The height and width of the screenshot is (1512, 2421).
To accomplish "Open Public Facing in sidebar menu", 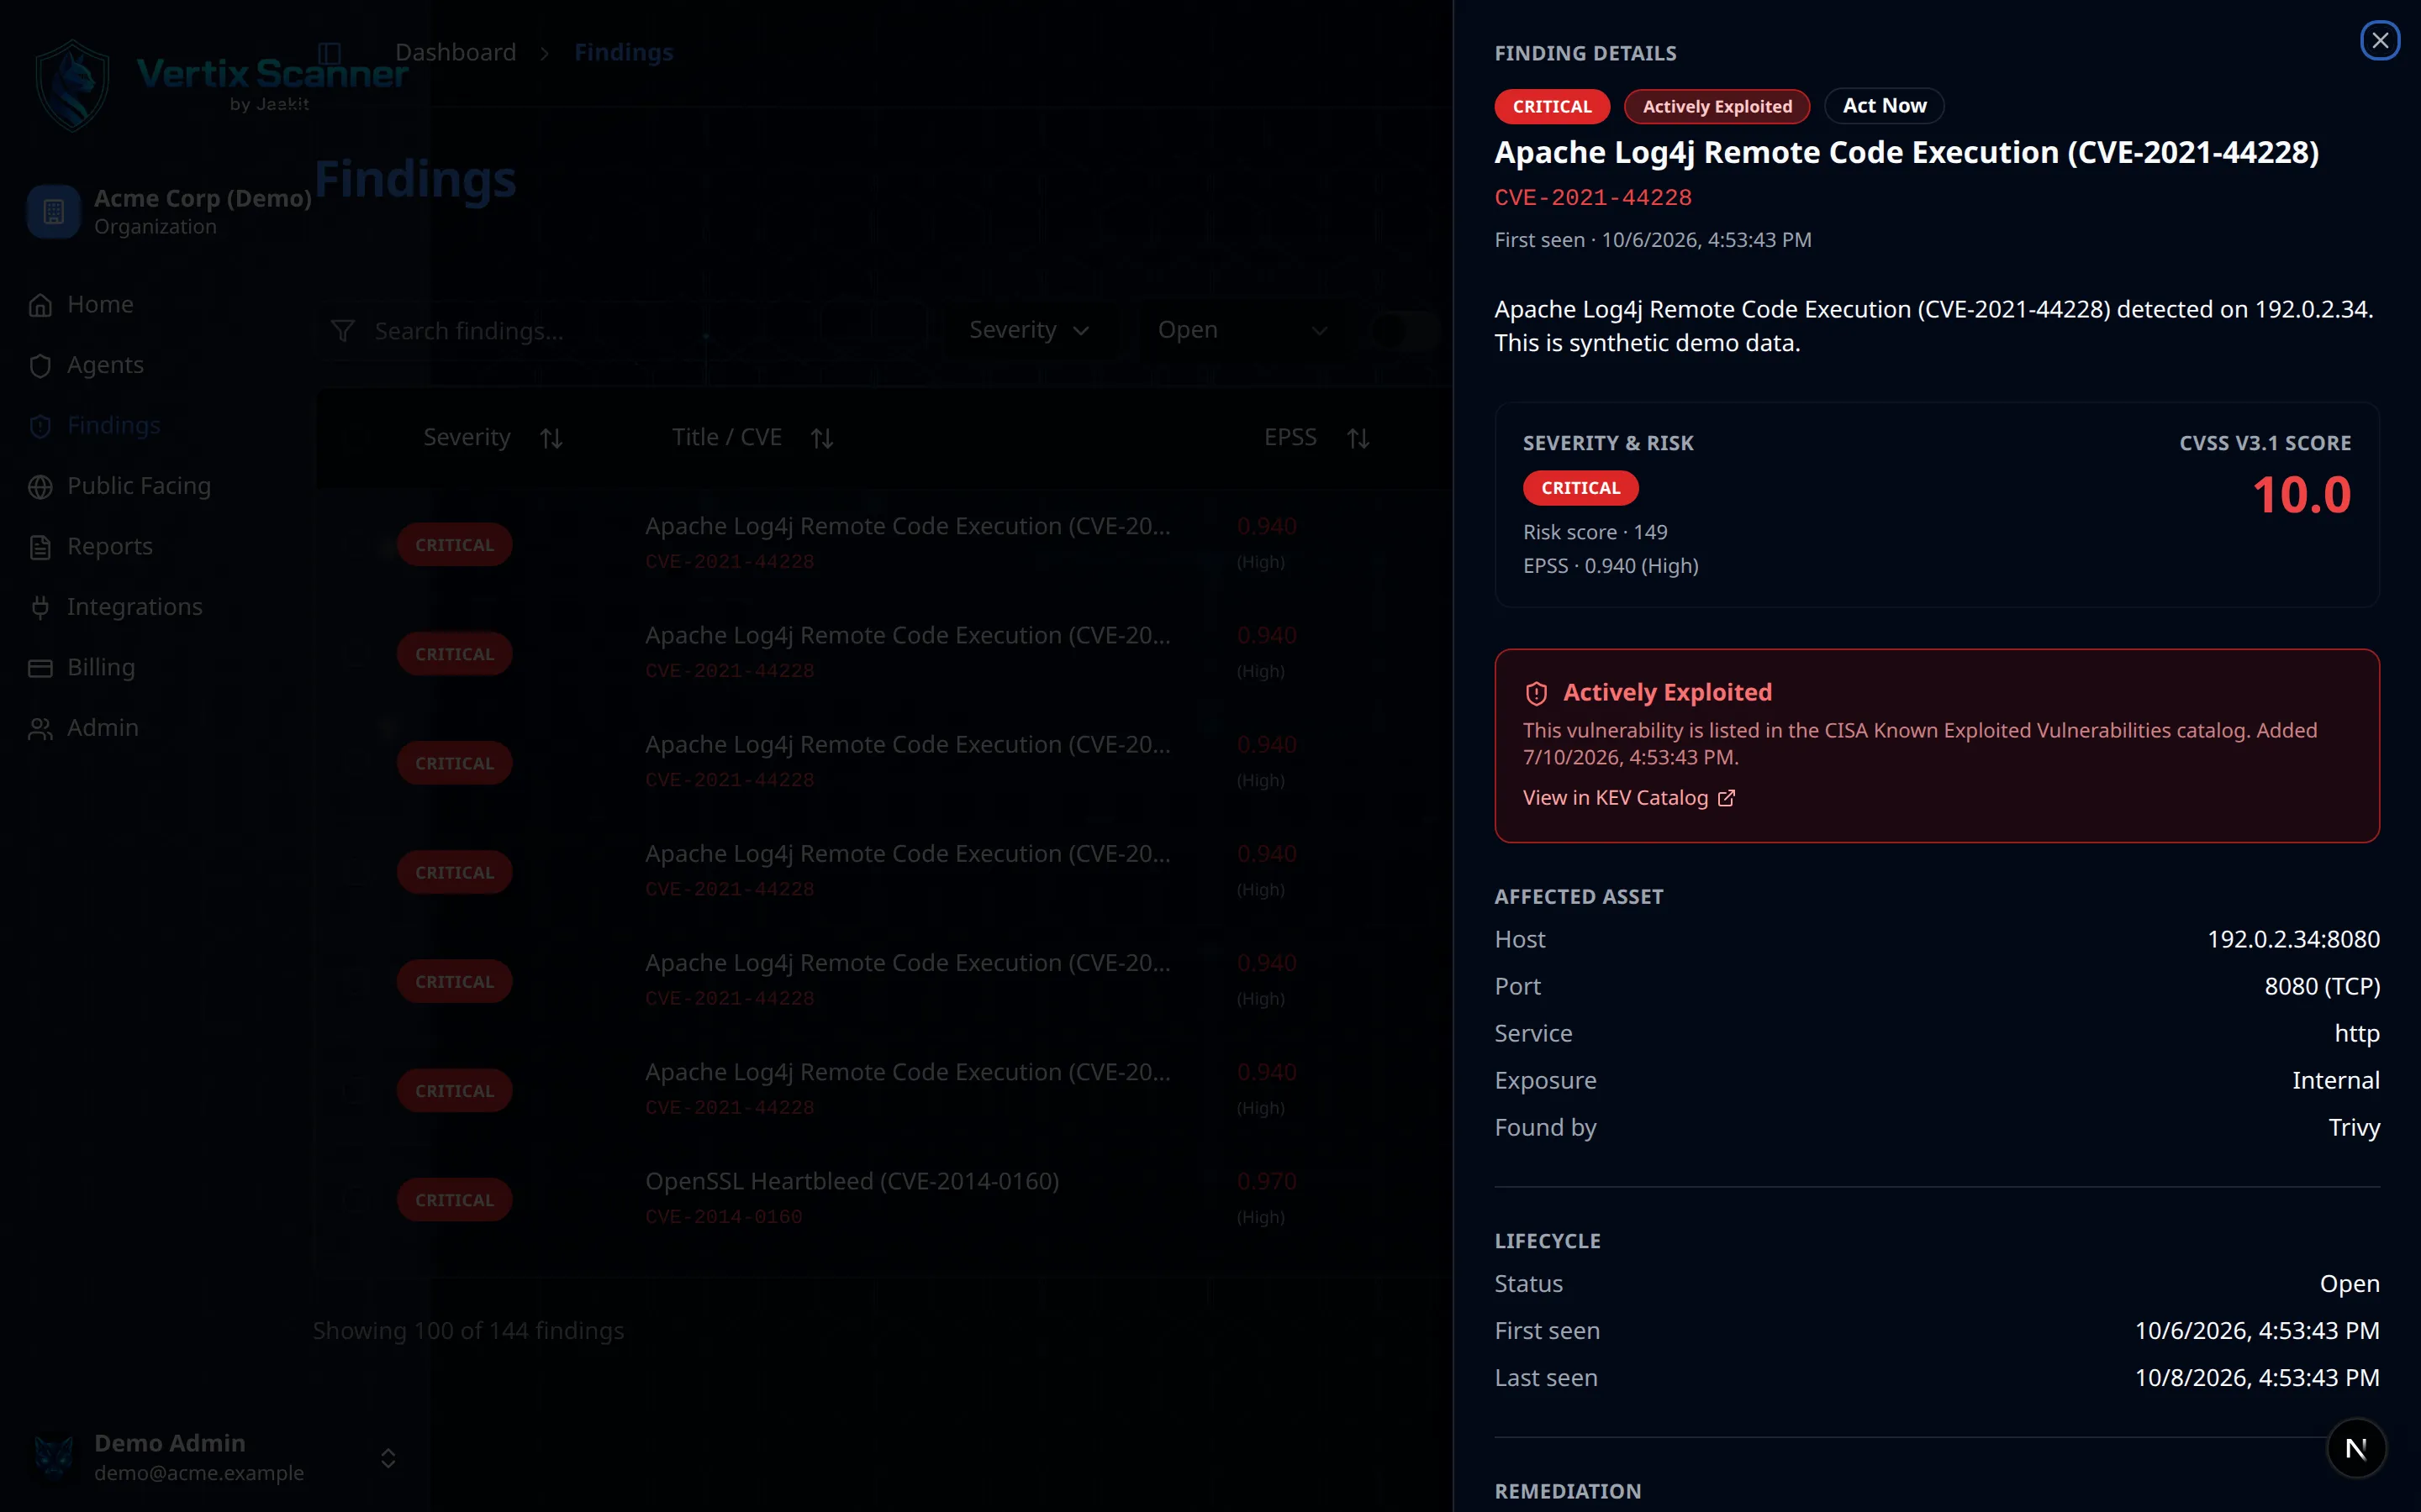I will point(139,486).
